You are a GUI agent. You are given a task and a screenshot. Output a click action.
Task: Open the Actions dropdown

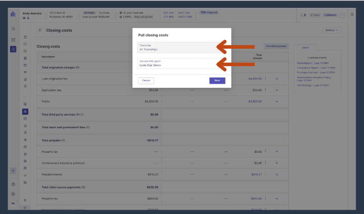pos(331,30)
